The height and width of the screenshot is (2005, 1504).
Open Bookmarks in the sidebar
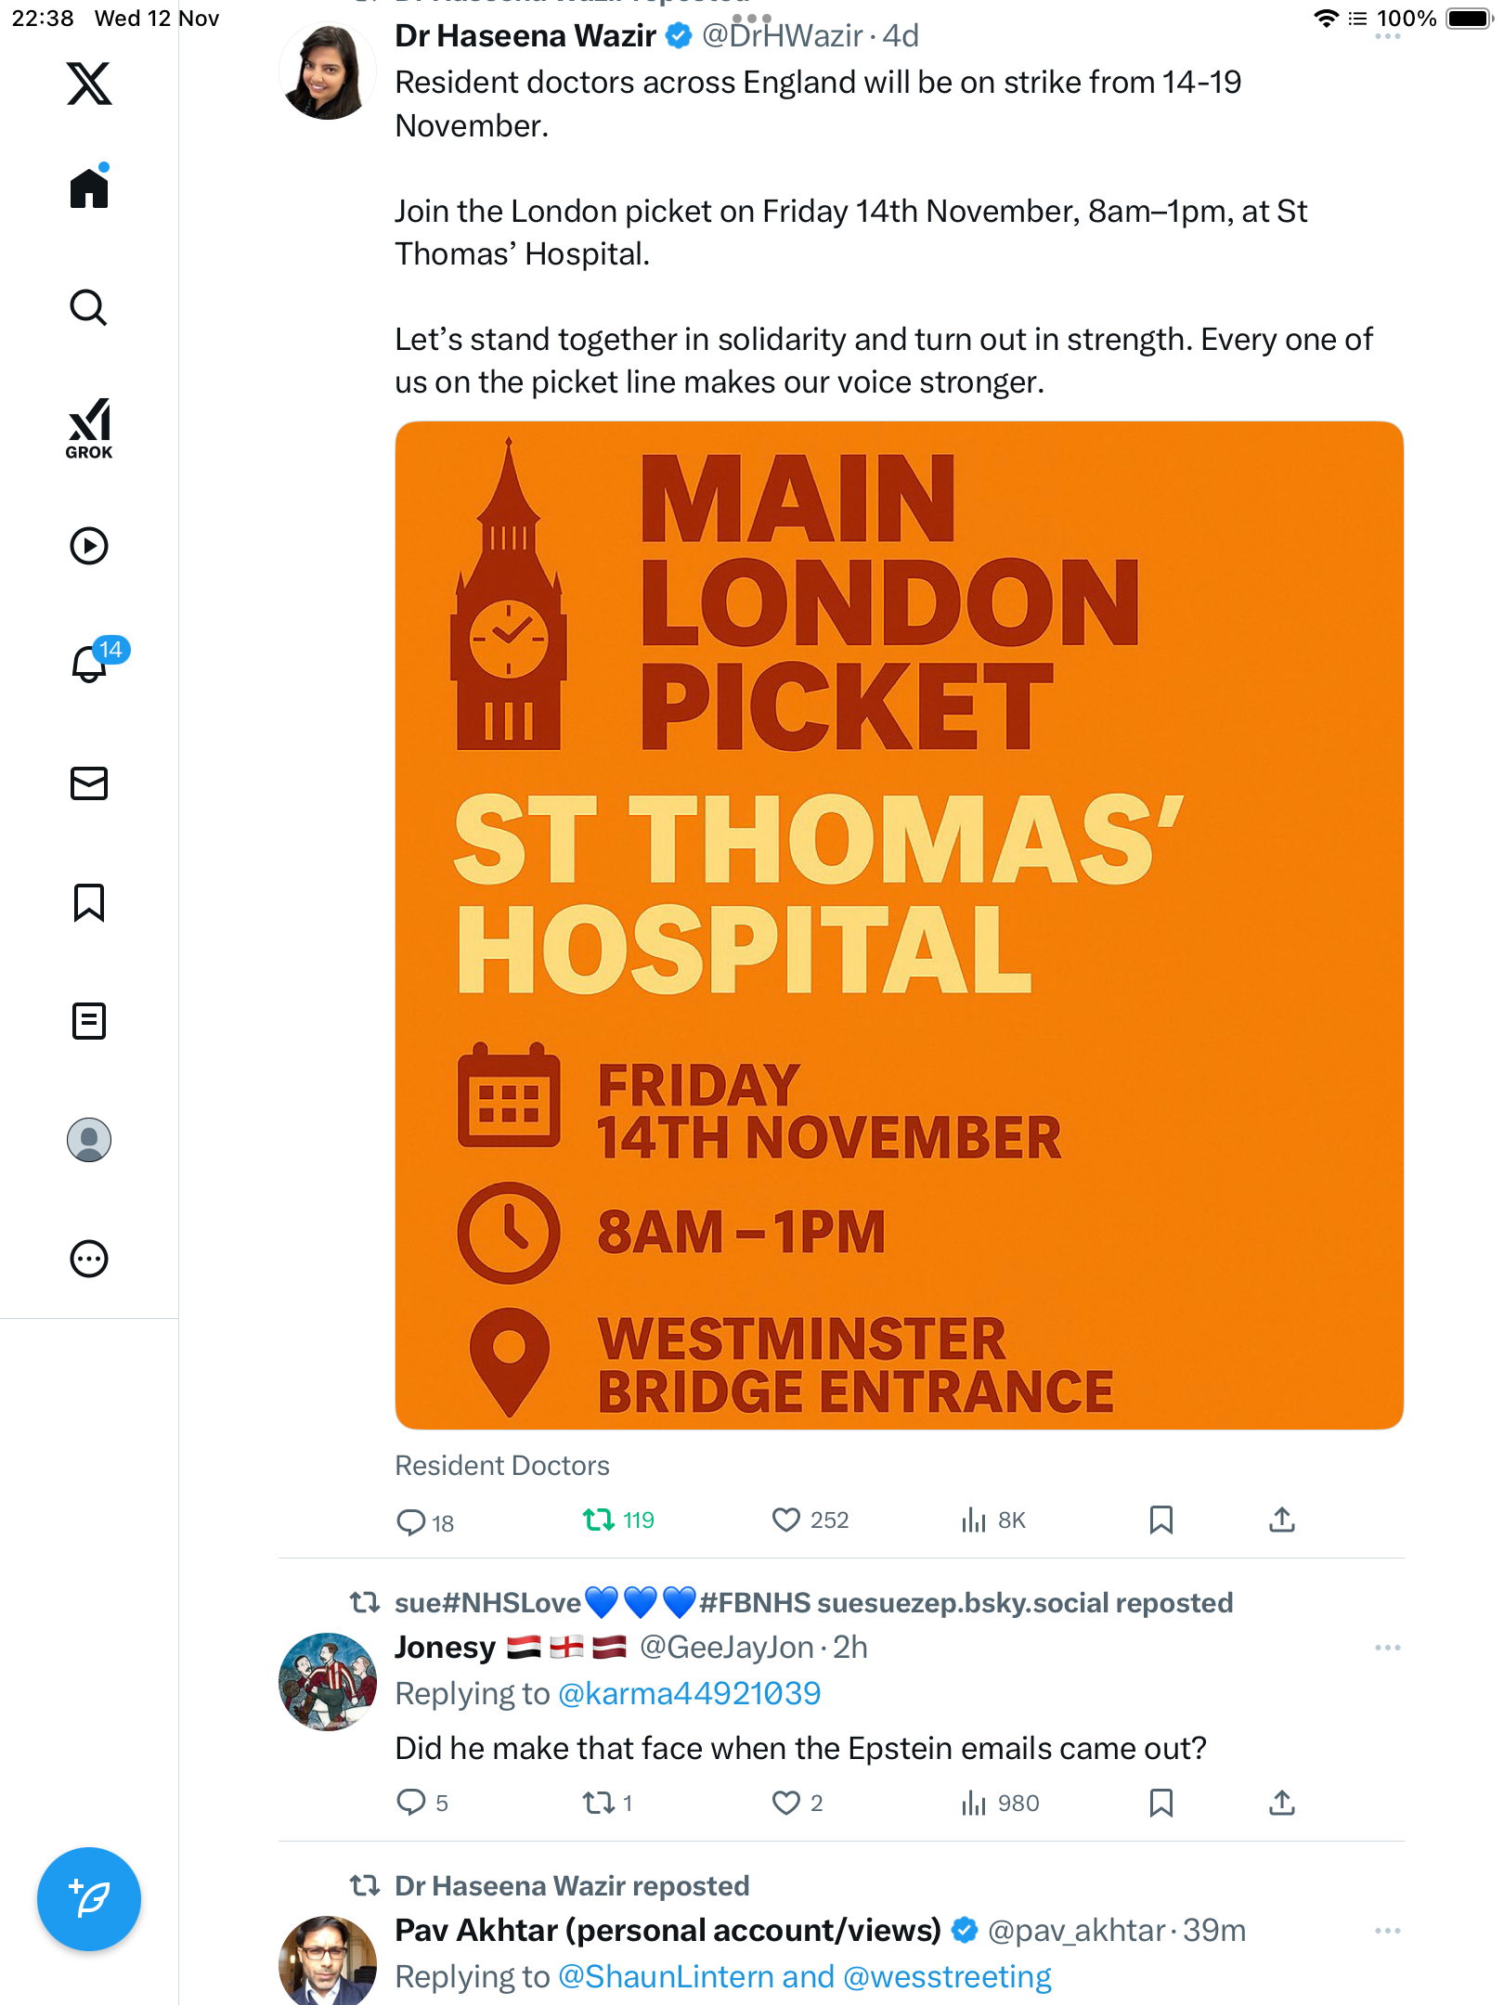[x=89, y=902]
